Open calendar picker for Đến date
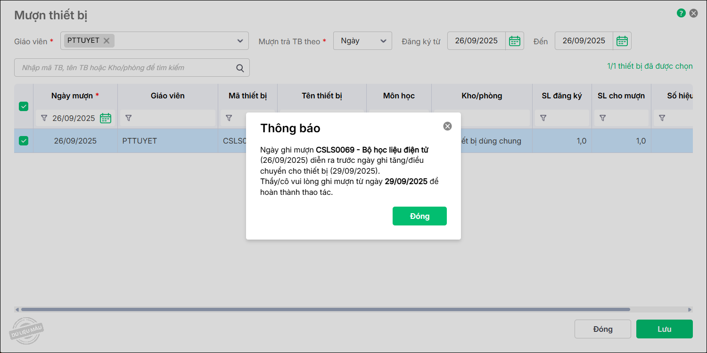The width and height of the screenshot is (707, 353). 622,41
